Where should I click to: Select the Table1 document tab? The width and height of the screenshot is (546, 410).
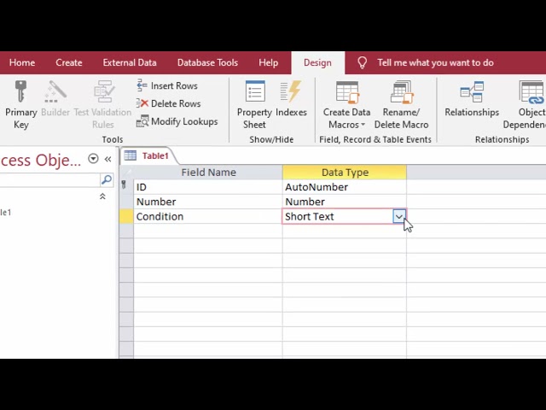tap(149, 155)
